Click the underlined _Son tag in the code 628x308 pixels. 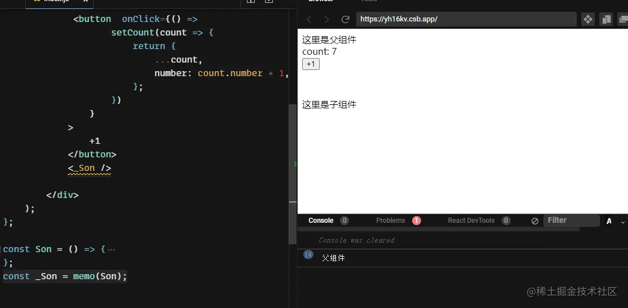coord(89,168)
